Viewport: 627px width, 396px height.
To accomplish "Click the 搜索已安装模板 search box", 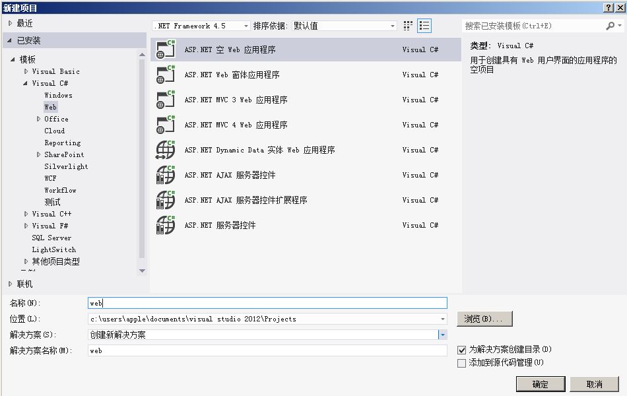I will pos(534,26).
